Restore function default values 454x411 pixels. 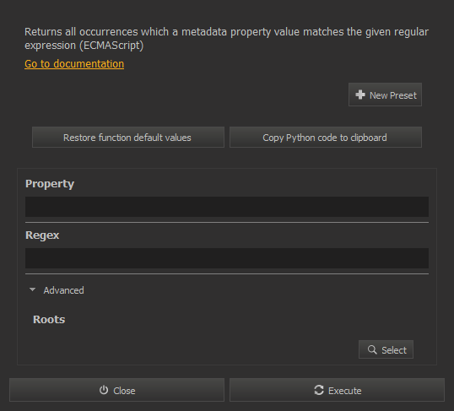click(128, 138)
